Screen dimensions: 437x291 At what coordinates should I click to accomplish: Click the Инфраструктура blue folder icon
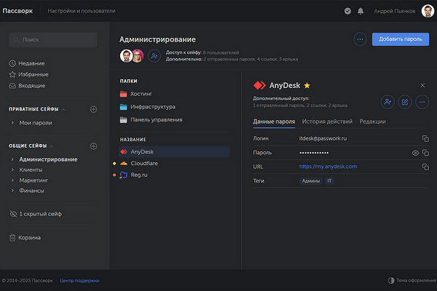tap(124, 107)
